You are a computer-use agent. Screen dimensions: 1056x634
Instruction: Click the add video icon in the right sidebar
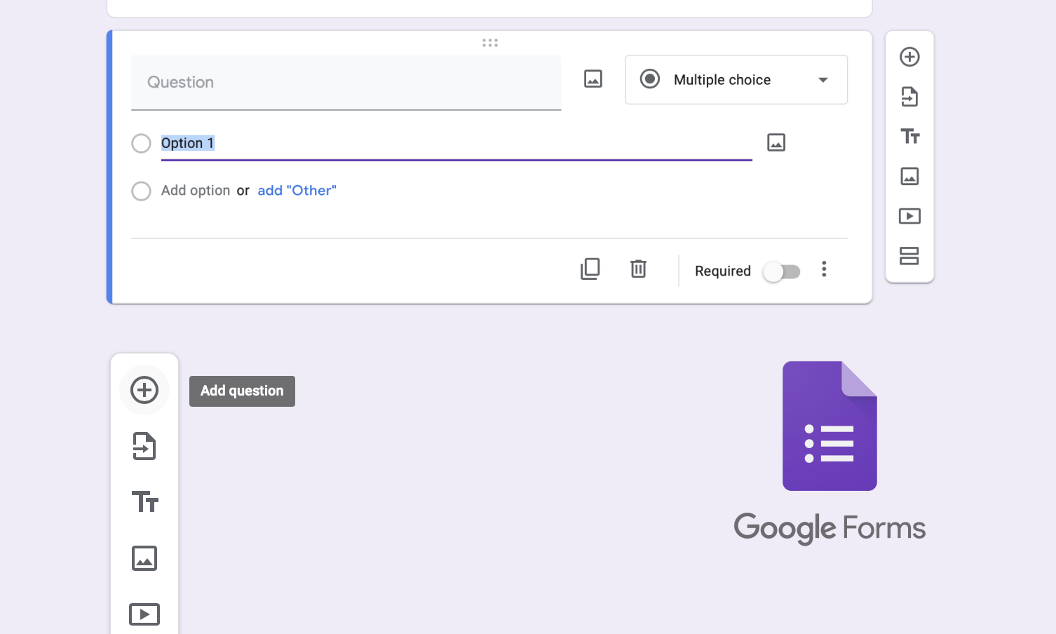pyautogui.click(x=909, y=216)
